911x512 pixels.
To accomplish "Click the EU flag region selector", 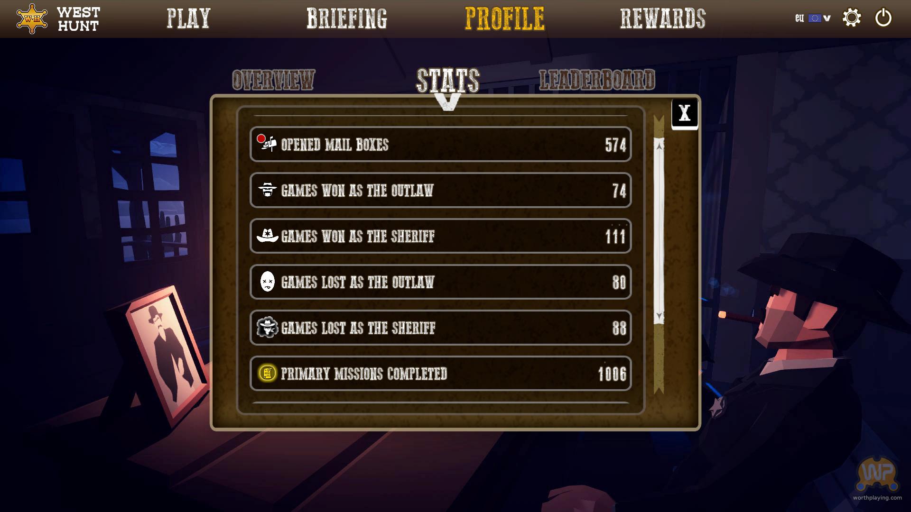I will 814,18.
